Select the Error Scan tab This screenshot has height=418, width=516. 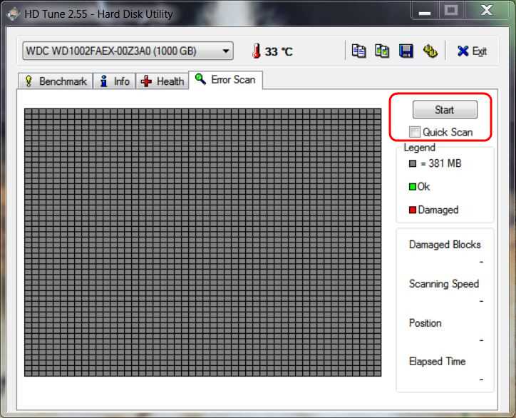225,80
